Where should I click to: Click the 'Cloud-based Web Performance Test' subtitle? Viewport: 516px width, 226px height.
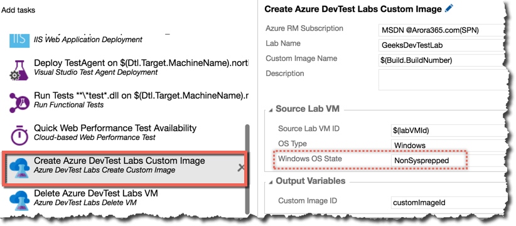tap(95, 137)
